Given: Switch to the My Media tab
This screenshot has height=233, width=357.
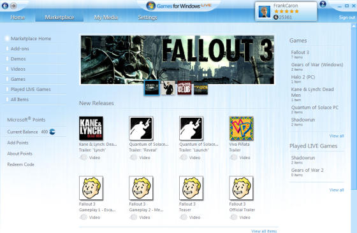Looking at the screenshot, I should (106, 17).
